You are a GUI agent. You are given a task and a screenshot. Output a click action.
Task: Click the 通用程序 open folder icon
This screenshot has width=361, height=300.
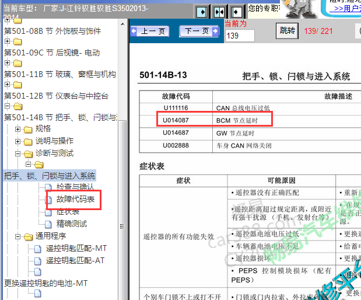pos(28,237)
